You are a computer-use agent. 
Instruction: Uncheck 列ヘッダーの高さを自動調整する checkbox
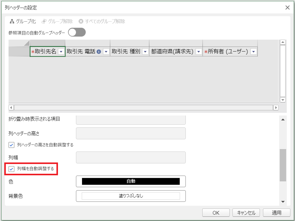[12, 145]
